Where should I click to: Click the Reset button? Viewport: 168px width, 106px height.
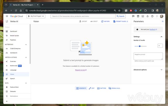(94, 21)
